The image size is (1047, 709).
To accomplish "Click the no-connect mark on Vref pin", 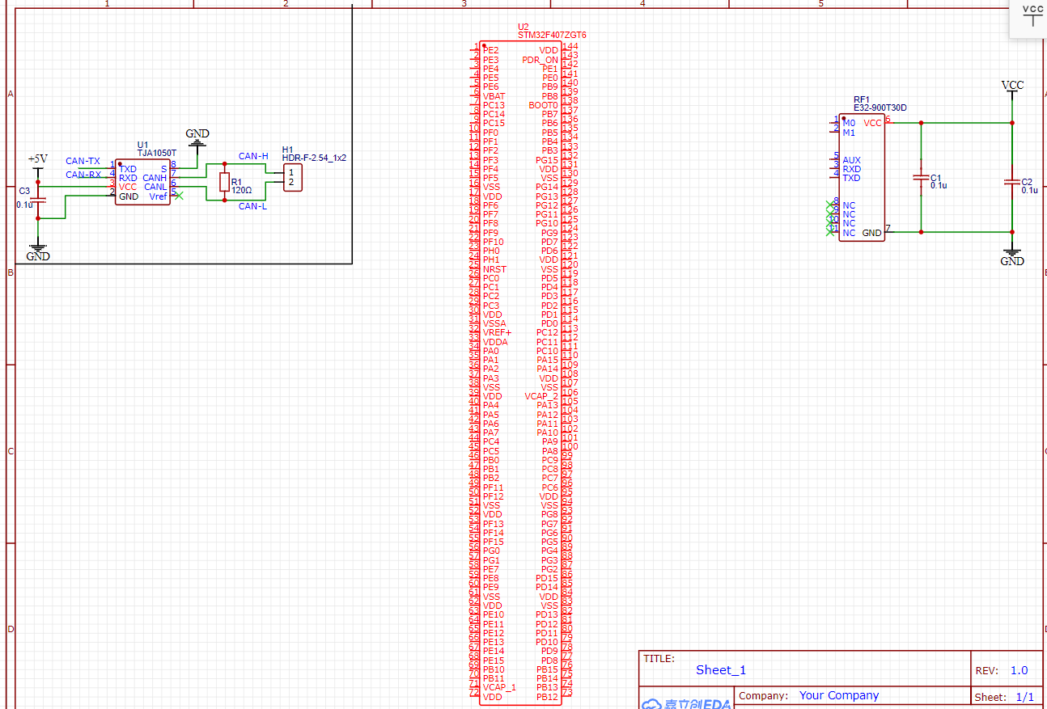I will tap(179, 196).
